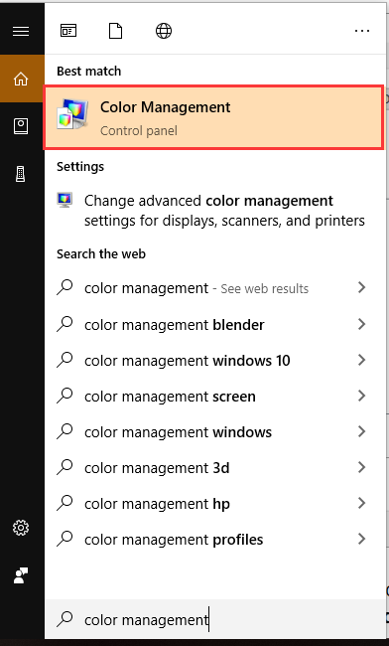Screen dimensions: 389x646
Task: Expand the arrow for color management profiles
Action: tap(362, 539)
